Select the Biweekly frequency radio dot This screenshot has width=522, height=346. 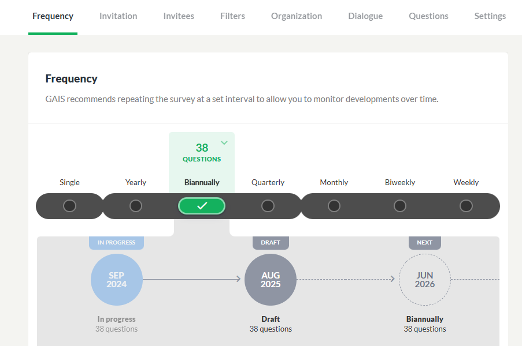pos(400,206)
